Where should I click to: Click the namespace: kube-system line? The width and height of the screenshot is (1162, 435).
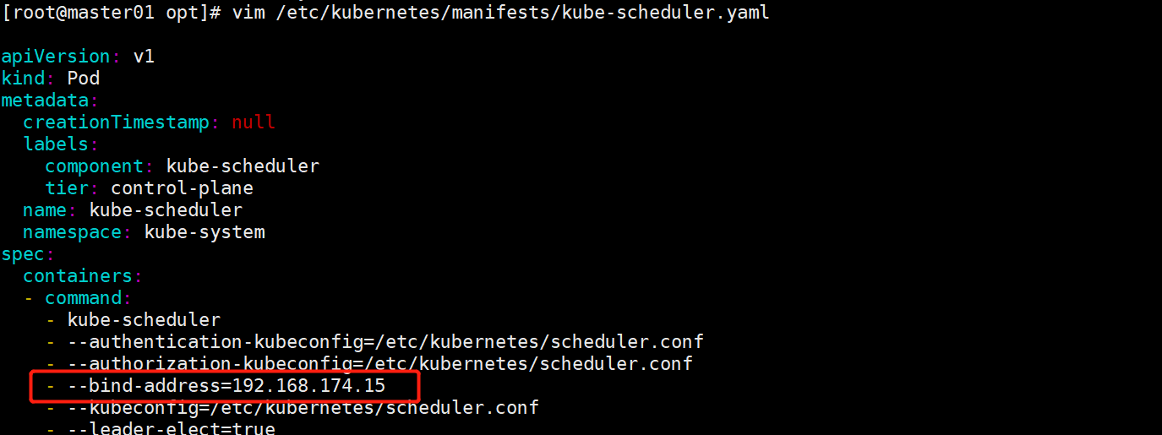tap(144, 232)
